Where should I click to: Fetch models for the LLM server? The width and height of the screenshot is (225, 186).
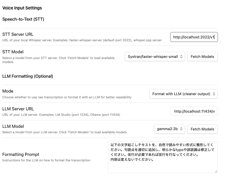click(x=202, y=129)
